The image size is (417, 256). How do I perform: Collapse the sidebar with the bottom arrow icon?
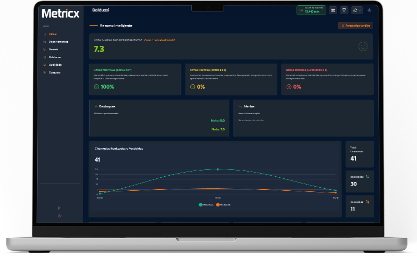[59, 208]
